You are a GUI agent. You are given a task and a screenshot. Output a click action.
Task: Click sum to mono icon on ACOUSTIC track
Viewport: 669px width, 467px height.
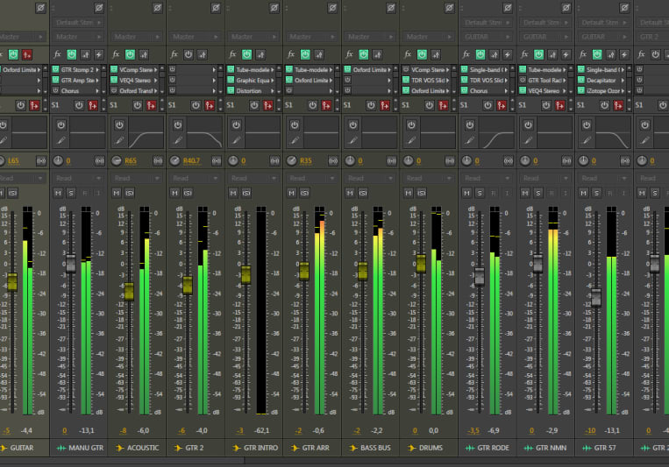(x=158, y=161)
